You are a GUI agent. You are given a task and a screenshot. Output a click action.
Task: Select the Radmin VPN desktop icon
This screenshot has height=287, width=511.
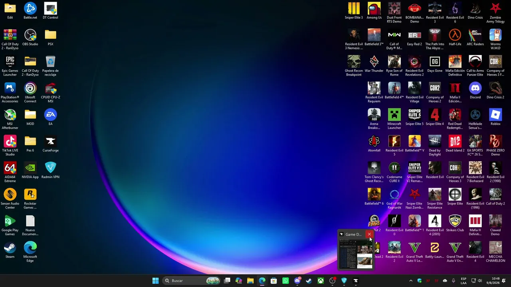(50, 170)
